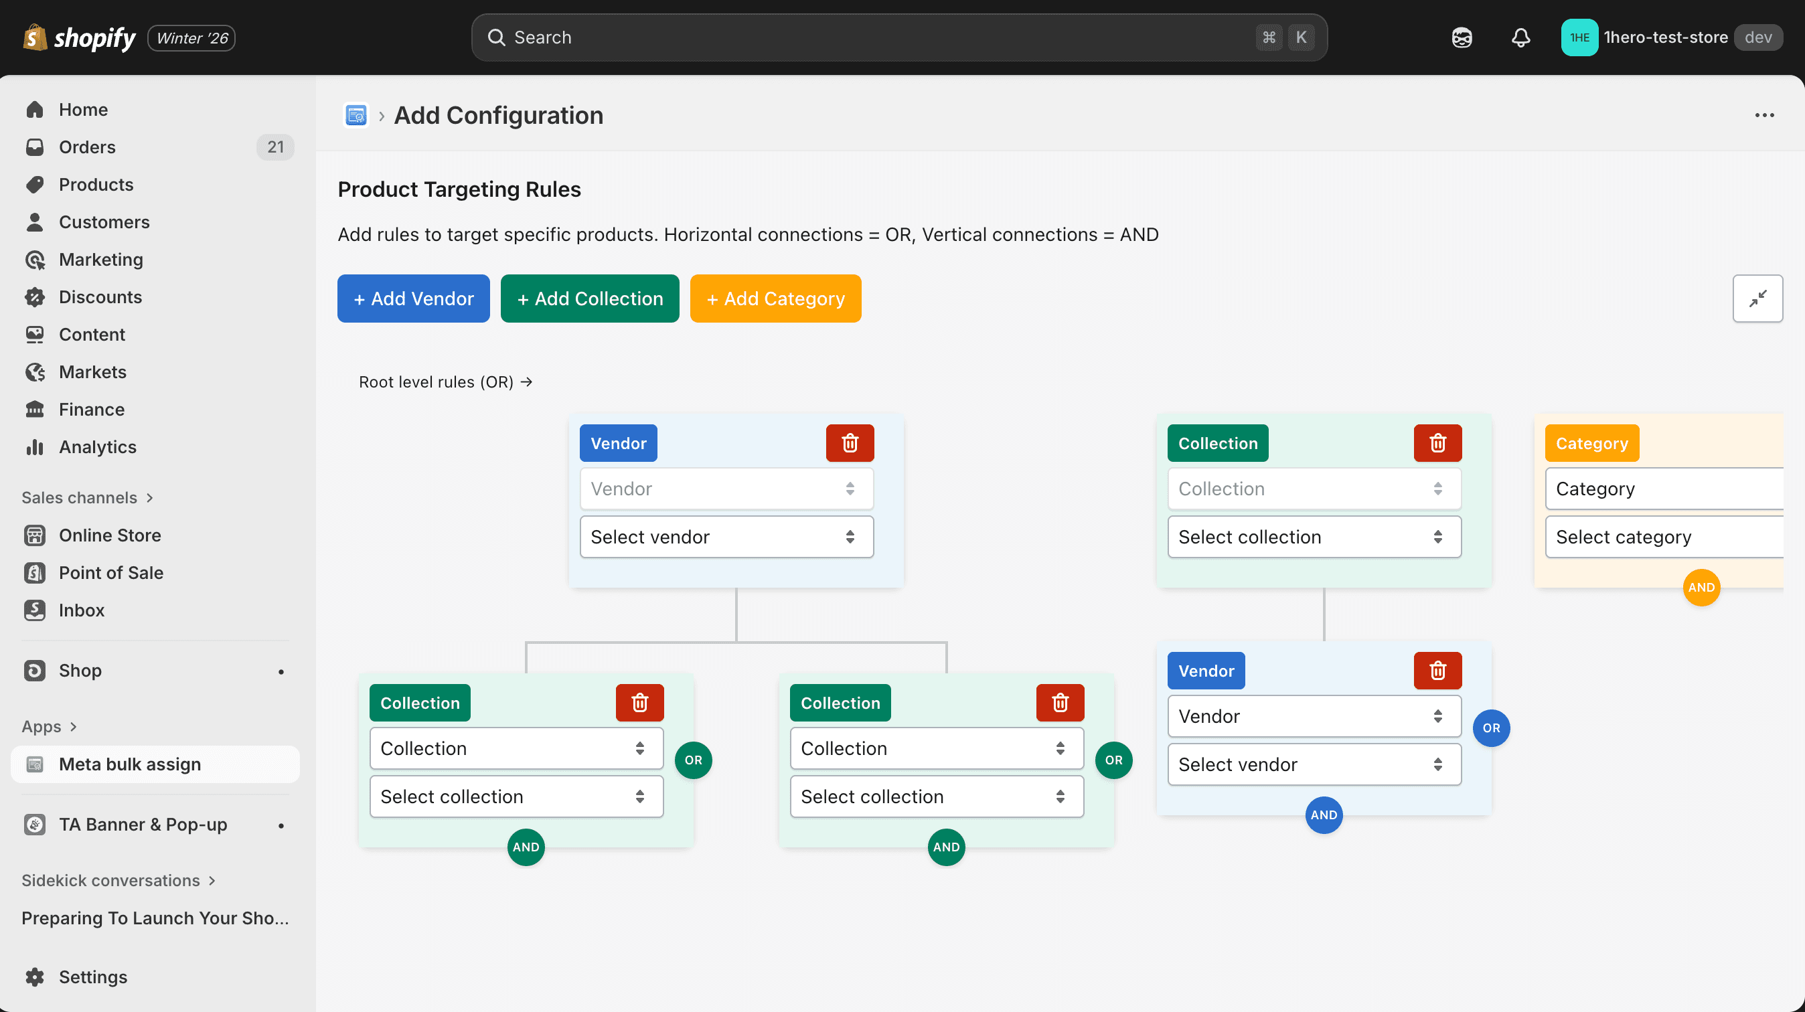This screenshot has width=1805, height=1012.
Task: Click the Analytics icon in sidebar
Action: tap(35, 447)
